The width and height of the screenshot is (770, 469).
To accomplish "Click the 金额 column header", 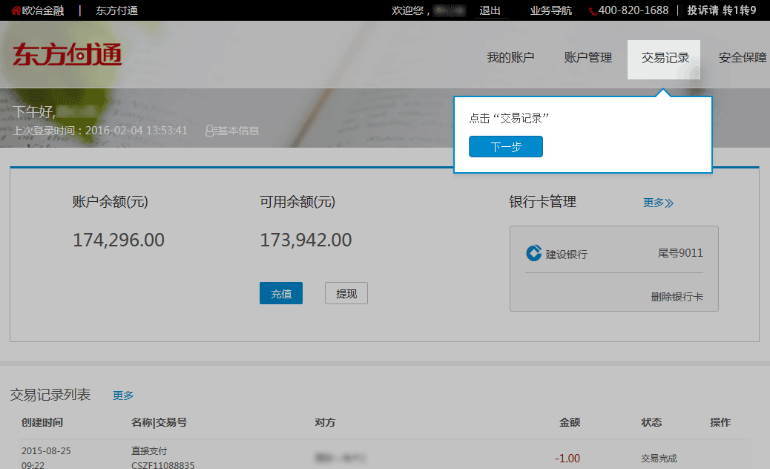I will tap(570, 422).
